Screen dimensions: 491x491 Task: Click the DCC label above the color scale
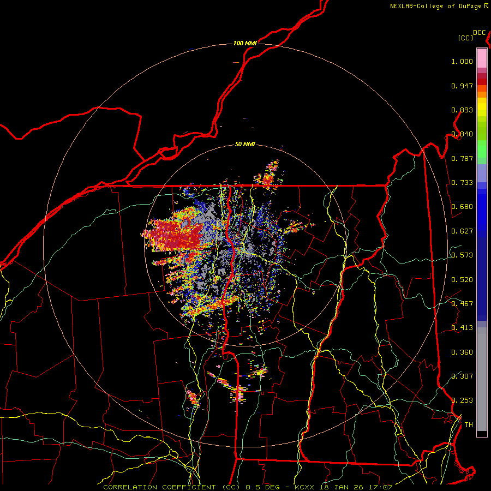point(479,33)
